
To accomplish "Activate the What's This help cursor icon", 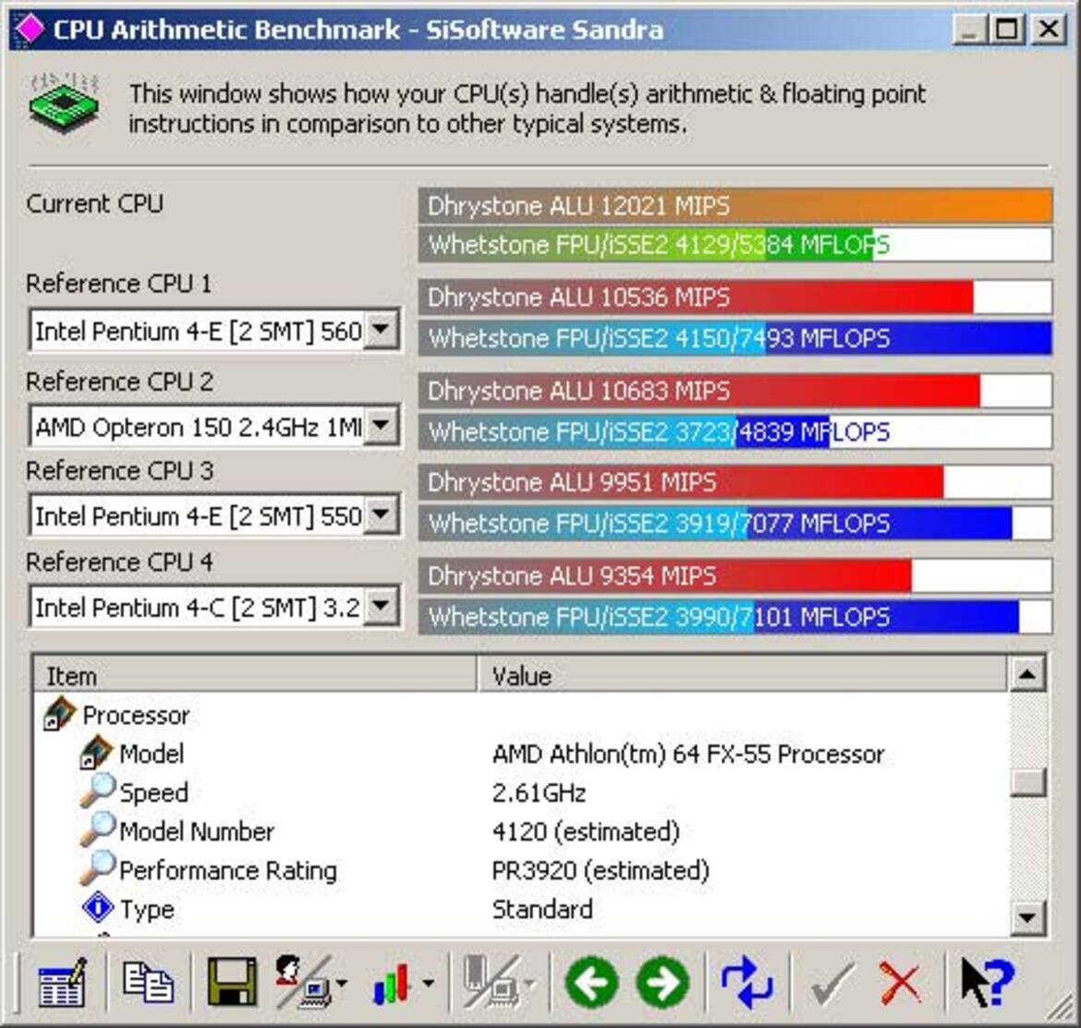I will 988,983.
